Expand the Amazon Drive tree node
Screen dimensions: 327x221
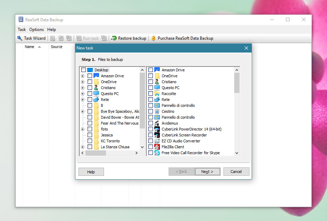point(82,76)
